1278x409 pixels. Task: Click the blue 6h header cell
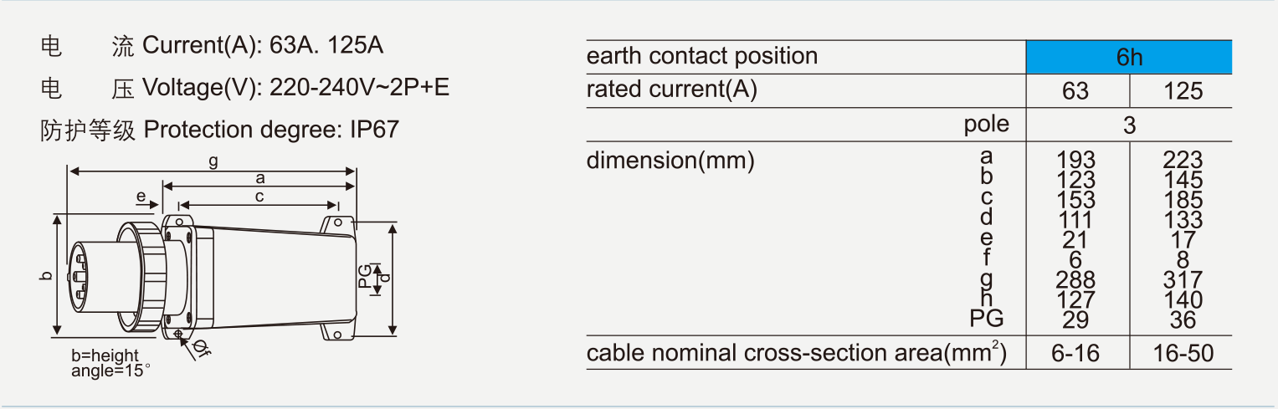[1128, 57]
